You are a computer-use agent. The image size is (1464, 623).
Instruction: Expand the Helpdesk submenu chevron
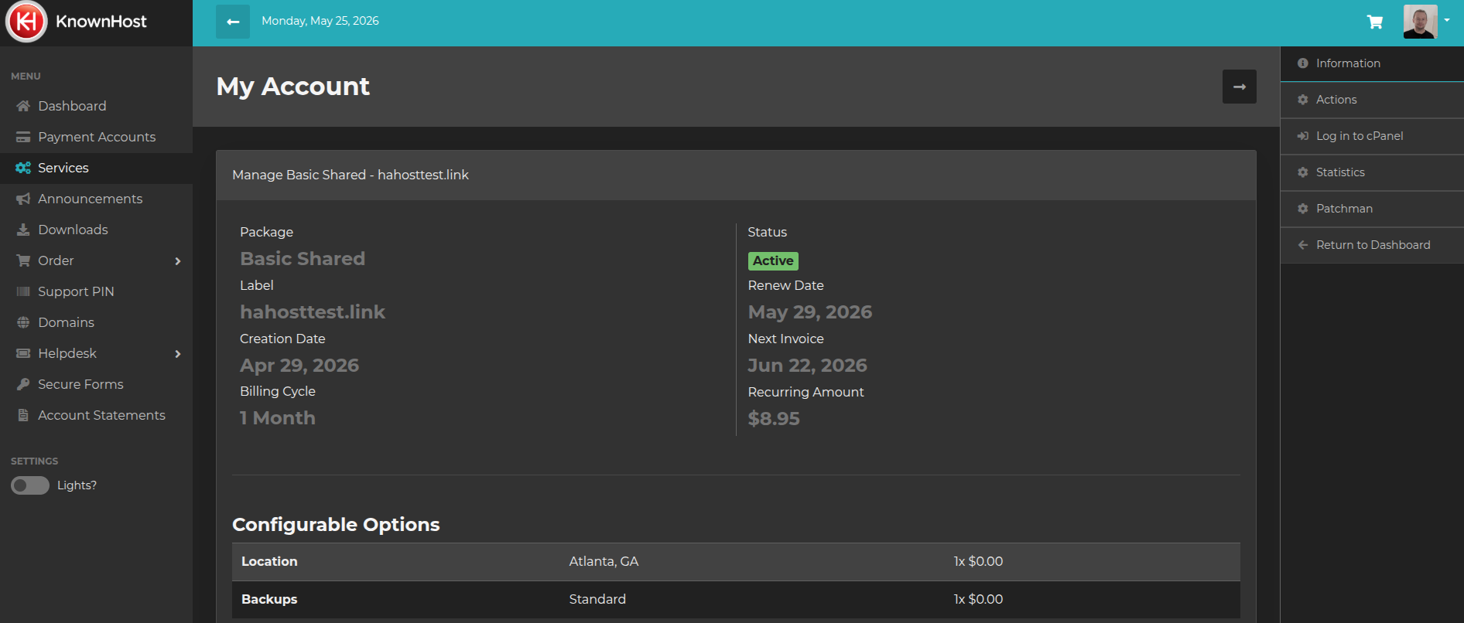(x=178, y=354)
